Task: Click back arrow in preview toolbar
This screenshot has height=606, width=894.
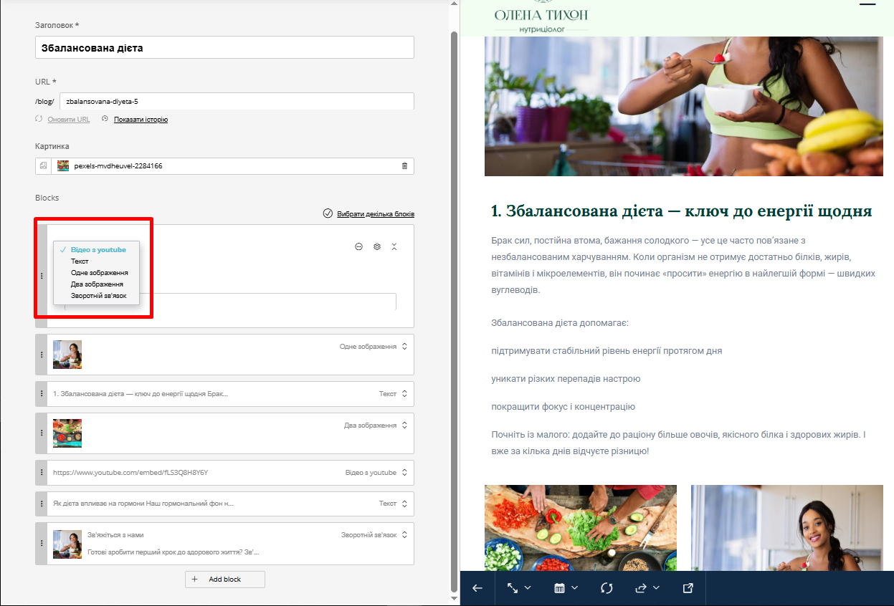Action: 477,588
